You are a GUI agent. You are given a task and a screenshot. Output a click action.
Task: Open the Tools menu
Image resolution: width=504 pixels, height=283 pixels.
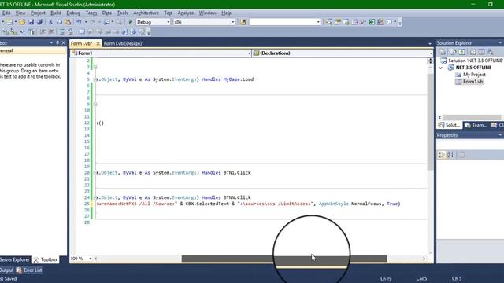pyautogui.click(x=123, y=13)
